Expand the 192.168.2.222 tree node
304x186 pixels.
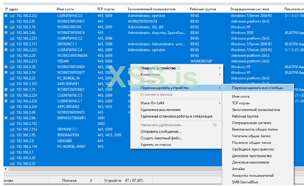click(6, 16)
